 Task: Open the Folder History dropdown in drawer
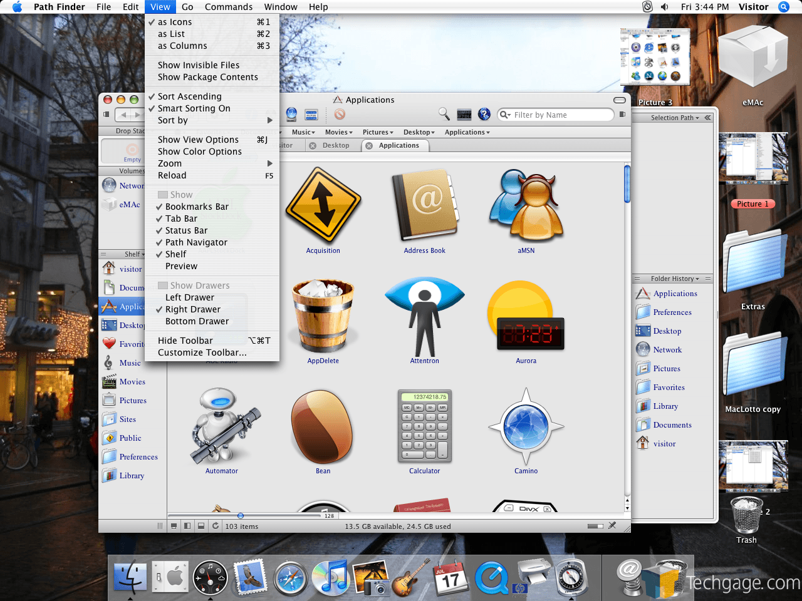[x=675, y=279]
